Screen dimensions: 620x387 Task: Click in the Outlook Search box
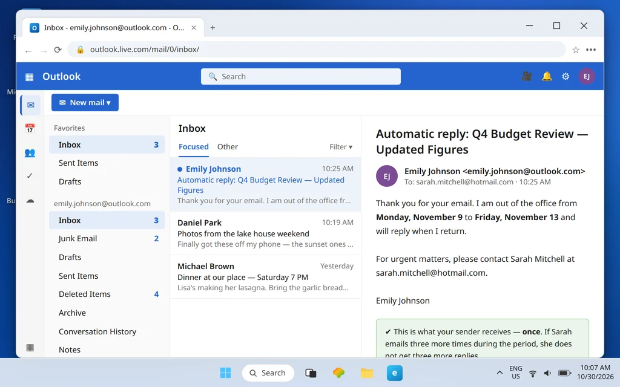(300, 77)
